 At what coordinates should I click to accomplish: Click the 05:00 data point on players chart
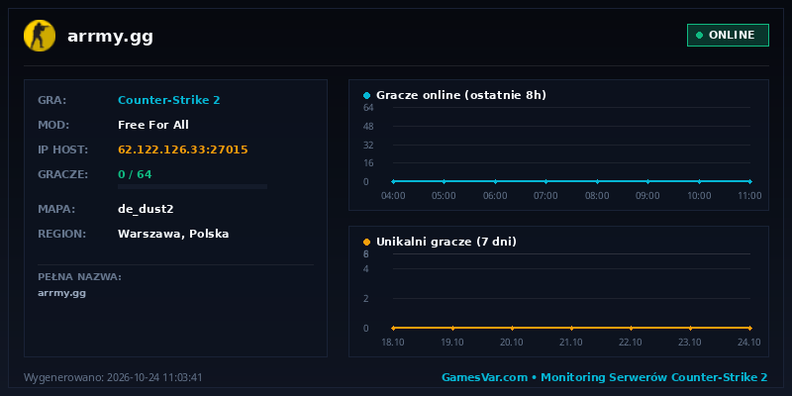point(444,181)
